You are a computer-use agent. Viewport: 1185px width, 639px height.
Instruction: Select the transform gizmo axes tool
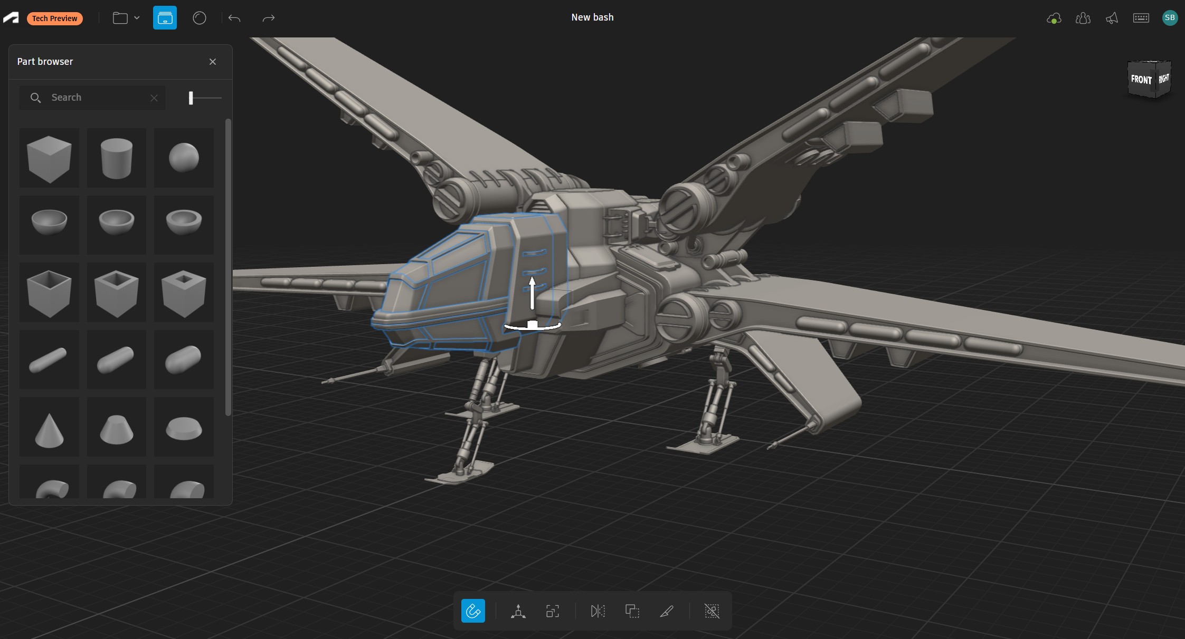[518, 611]
